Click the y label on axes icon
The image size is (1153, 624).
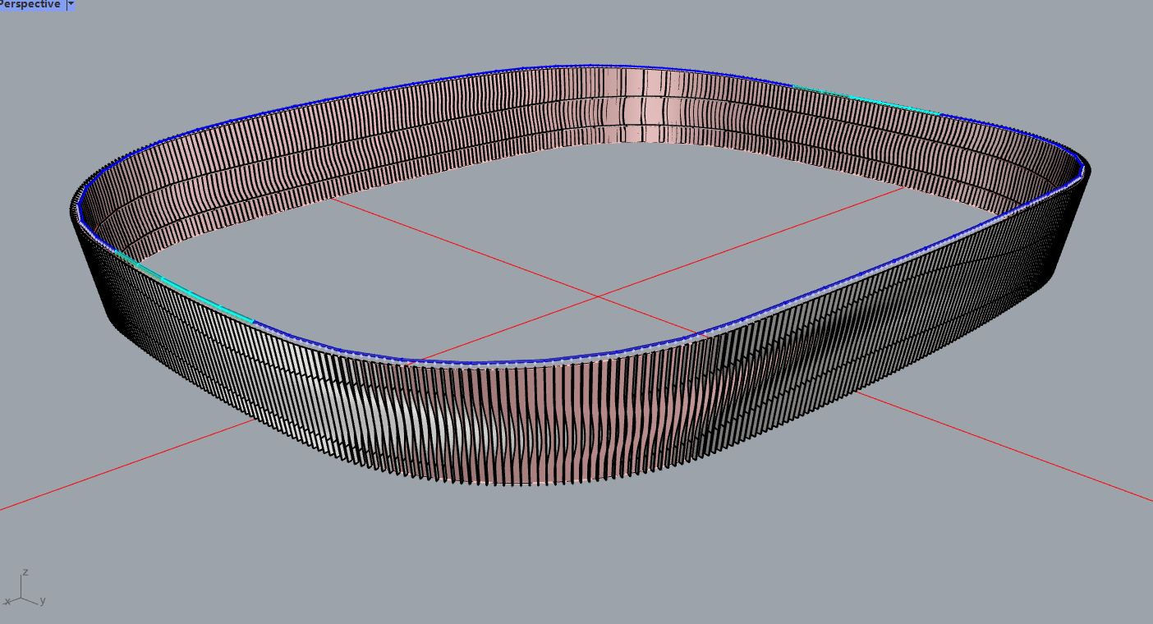pos(43,600)
